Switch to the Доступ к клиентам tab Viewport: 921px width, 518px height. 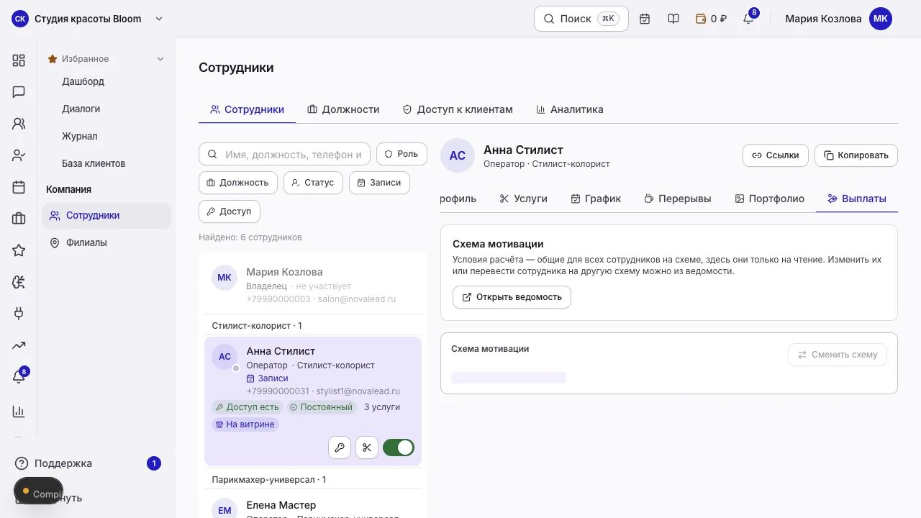[x=458, y=109]
